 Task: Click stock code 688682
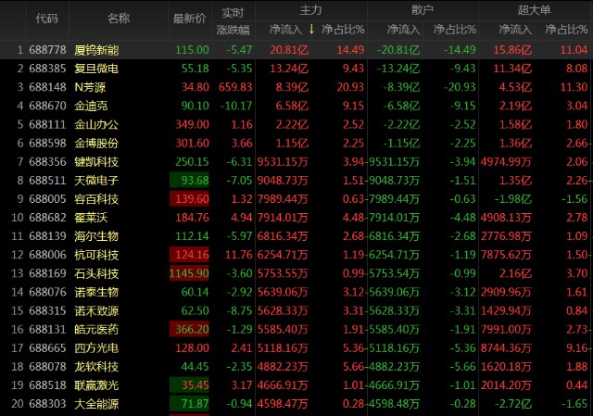(47, 218)
